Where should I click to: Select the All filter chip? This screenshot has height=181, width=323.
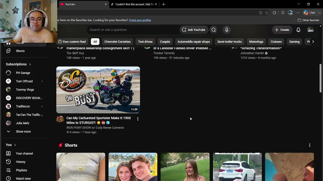point(95,42)
